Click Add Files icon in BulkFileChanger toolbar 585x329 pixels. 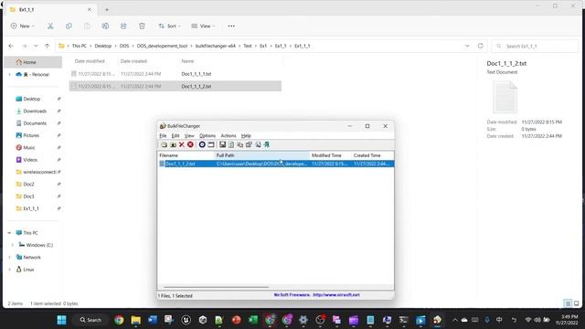[x=164, y=144]
